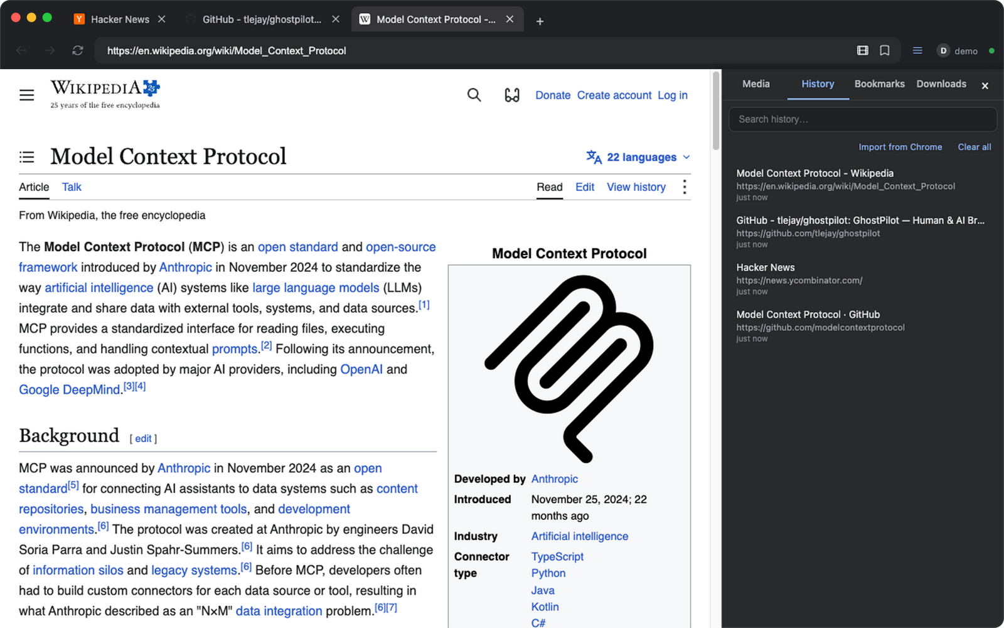
Task: Click citation [1] superscript
Action: (x=424, y=305)
